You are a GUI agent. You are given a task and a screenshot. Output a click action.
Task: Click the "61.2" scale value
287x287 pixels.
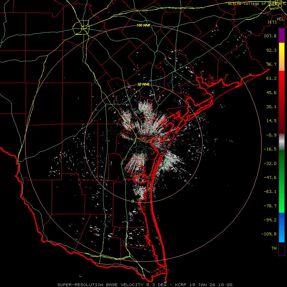(x=271, y=78)
